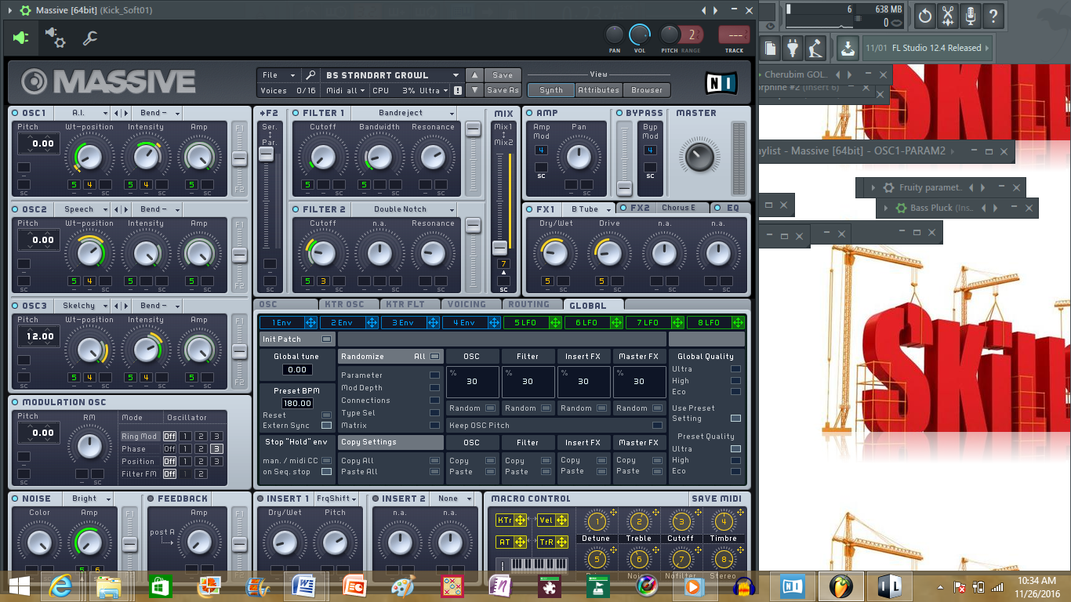
Task: Enable the Keep OSC Pitch checkbox
Action: [657, 426]
